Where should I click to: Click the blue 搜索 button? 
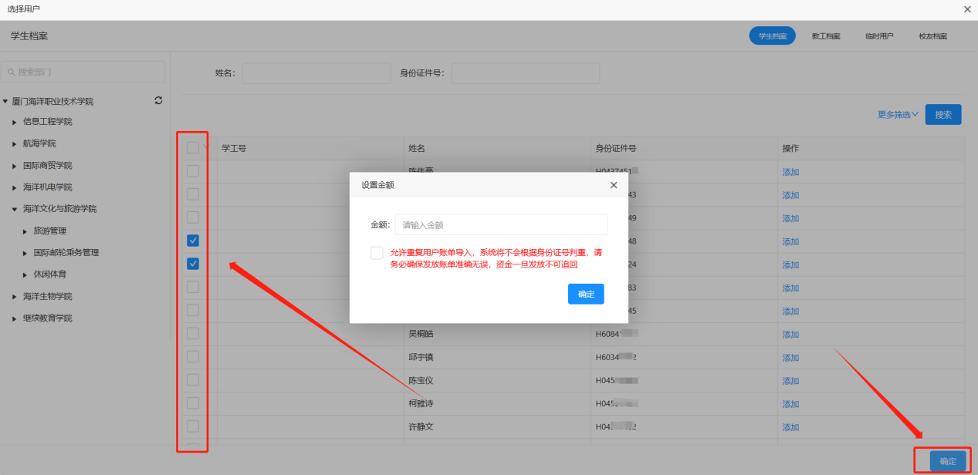(942, 114)
